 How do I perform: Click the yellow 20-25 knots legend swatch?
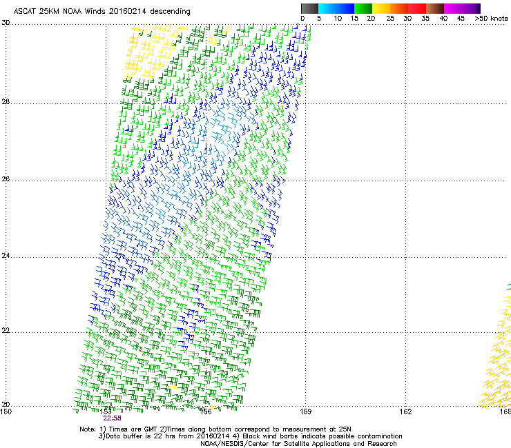coord(380,8)
